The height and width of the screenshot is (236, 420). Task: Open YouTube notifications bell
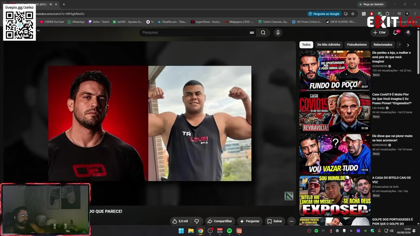pos(395,32)
